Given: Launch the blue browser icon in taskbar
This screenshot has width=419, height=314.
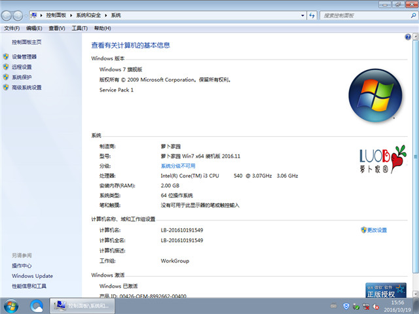Looking at the screenshot, I should tap(37, 306).
